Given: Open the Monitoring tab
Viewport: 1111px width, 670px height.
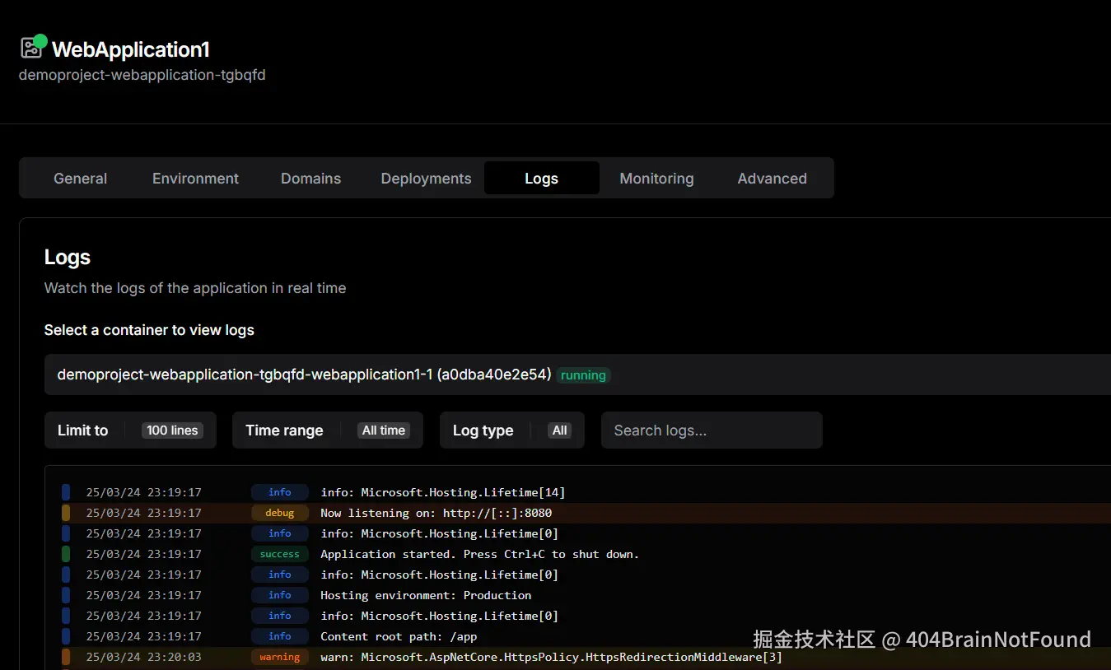Looking at the screenshot, I should click(656, 179).
